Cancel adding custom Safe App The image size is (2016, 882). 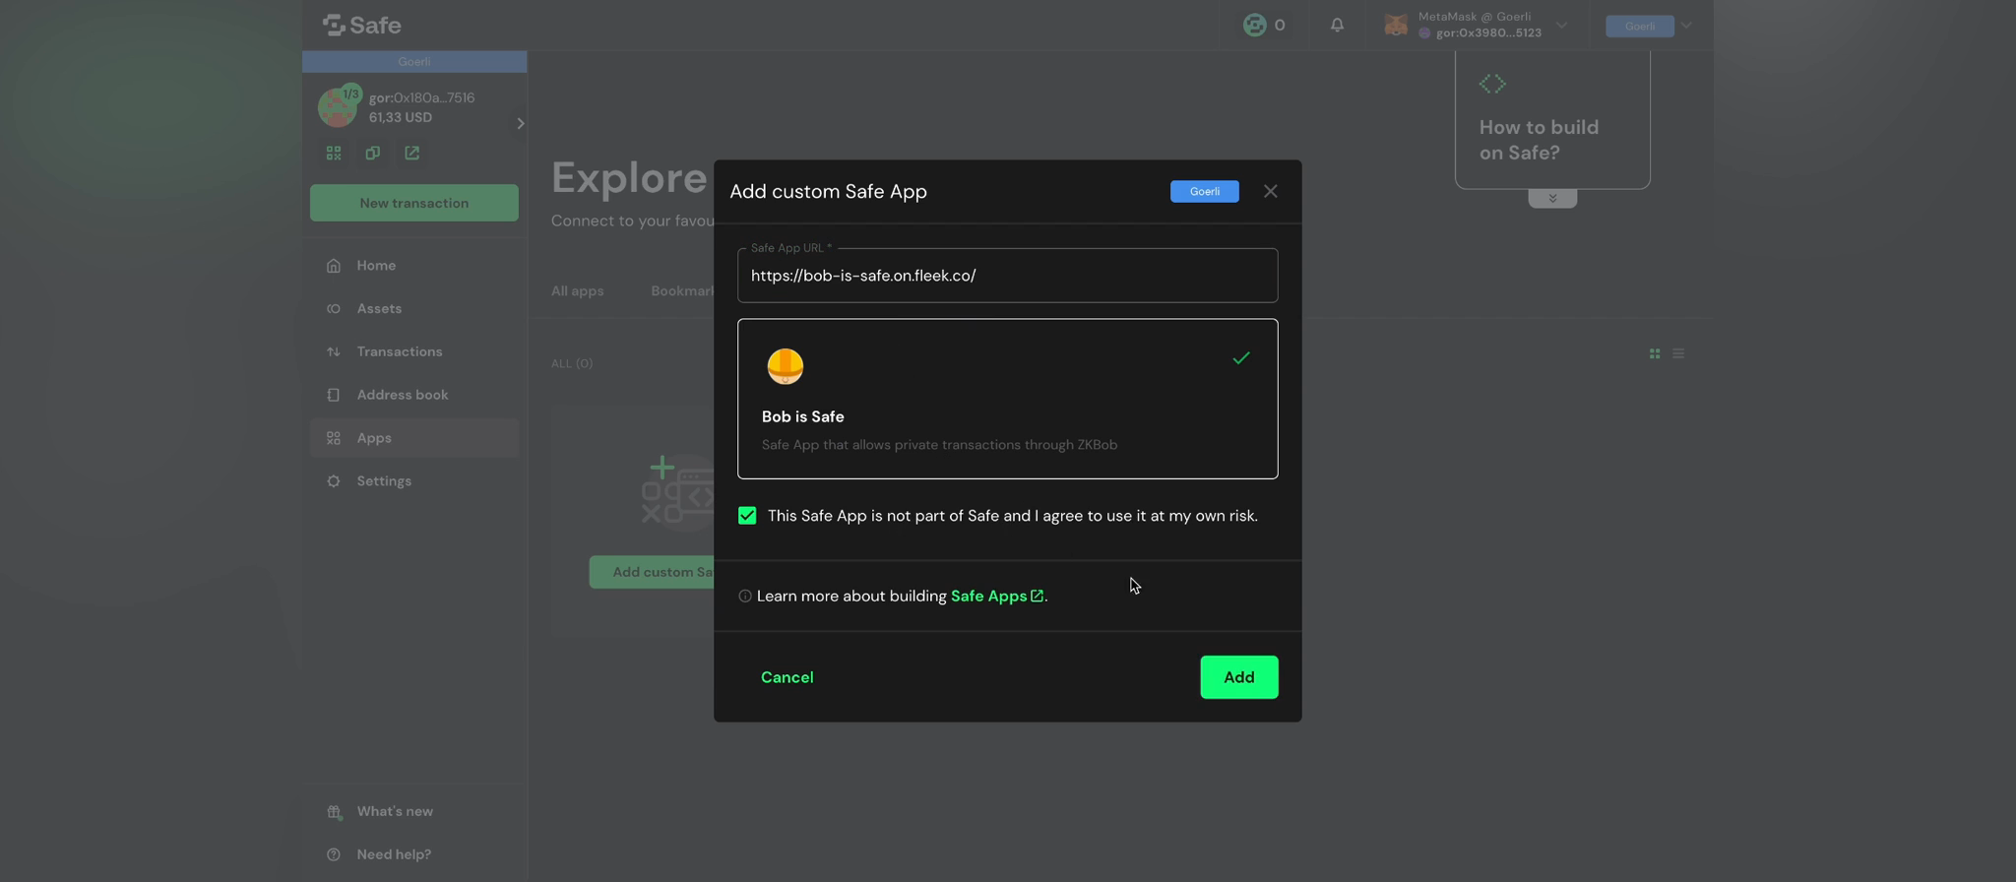click(787, 677)
